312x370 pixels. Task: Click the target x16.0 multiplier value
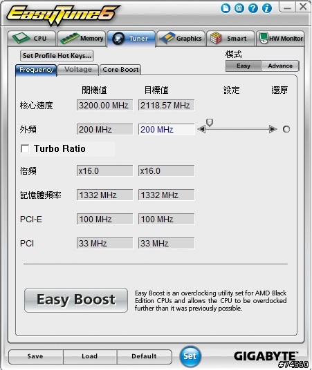(166, 171)
